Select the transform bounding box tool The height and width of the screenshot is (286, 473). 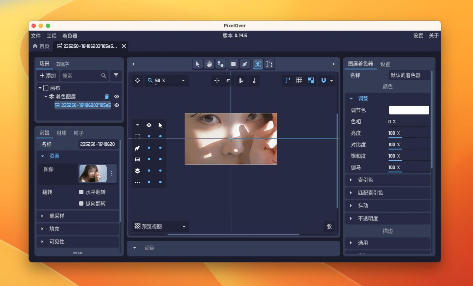point(269,64)
